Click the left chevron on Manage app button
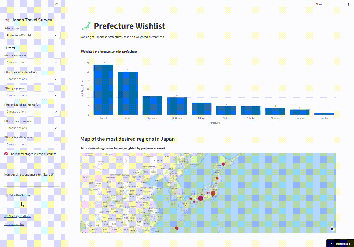The image size is (354, 247). (x=332, y=244)
